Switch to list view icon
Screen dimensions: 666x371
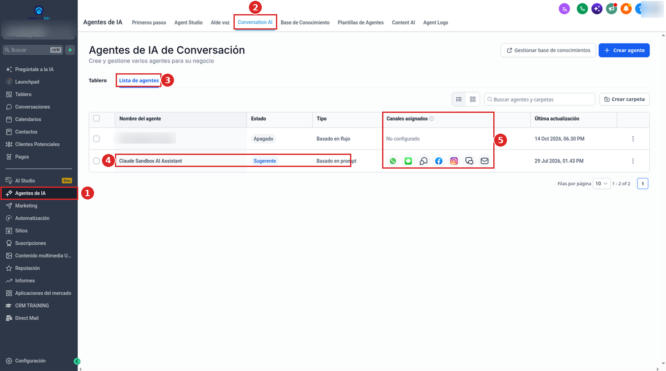click(459, 99)
